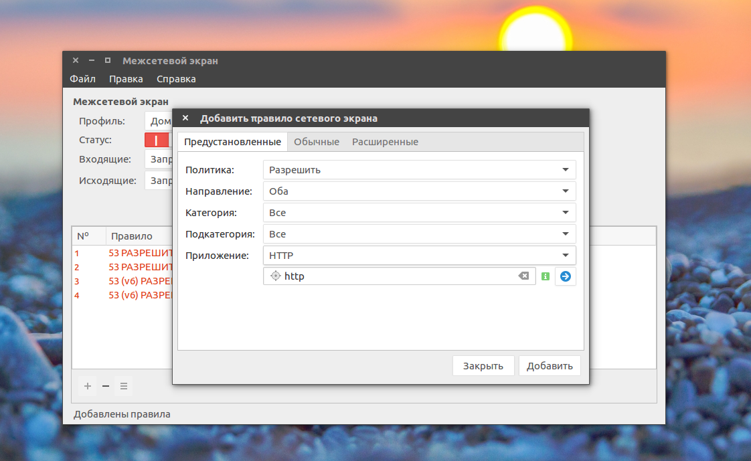Remove selected rule with the minus icon

coord(106,386)
